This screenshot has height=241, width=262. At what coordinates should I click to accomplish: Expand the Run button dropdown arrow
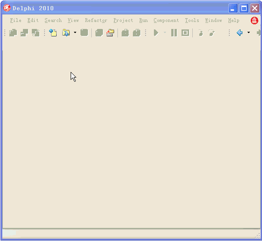(x=165, y=33)
